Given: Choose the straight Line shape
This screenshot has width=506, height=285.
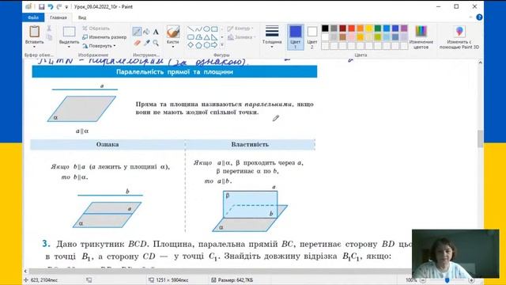Looking at the screenshot, I should 191,29.
